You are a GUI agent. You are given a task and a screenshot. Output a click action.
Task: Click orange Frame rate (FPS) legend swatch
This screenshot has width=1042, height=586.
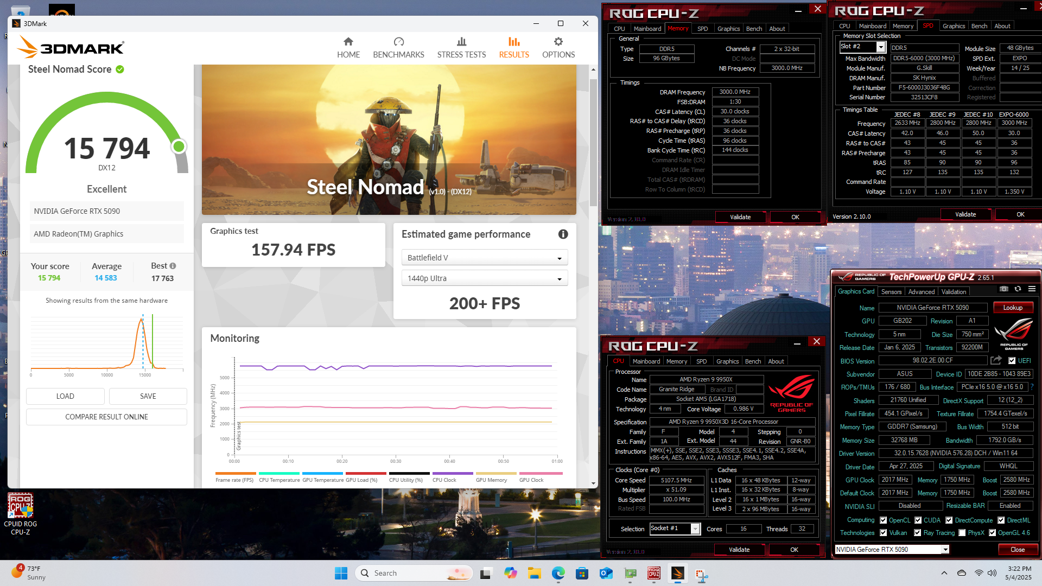[x=236, y=474]
